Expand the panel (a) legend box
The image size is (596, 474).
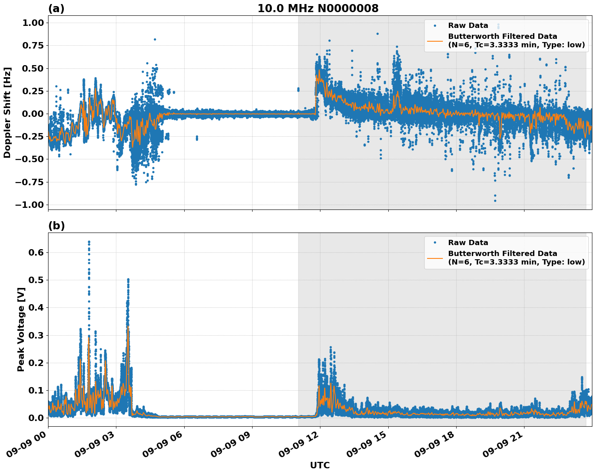[x=507, y=34]
